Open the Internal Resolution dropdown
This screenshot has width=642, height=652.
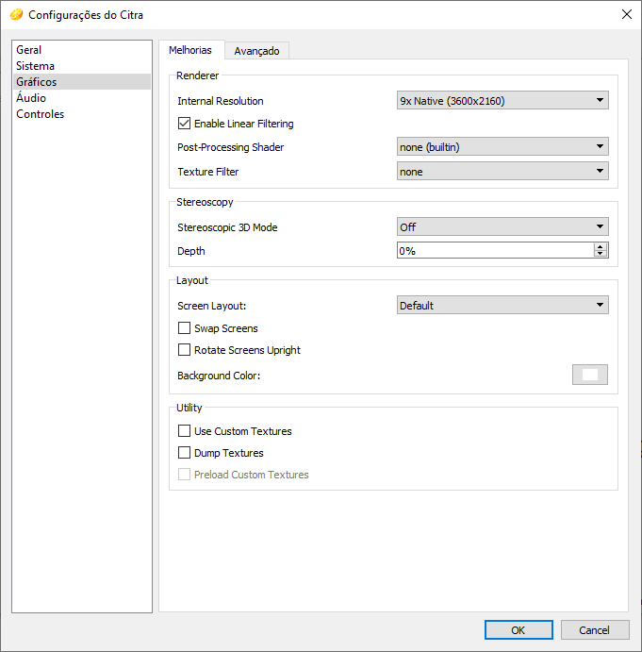coord(502,100)
